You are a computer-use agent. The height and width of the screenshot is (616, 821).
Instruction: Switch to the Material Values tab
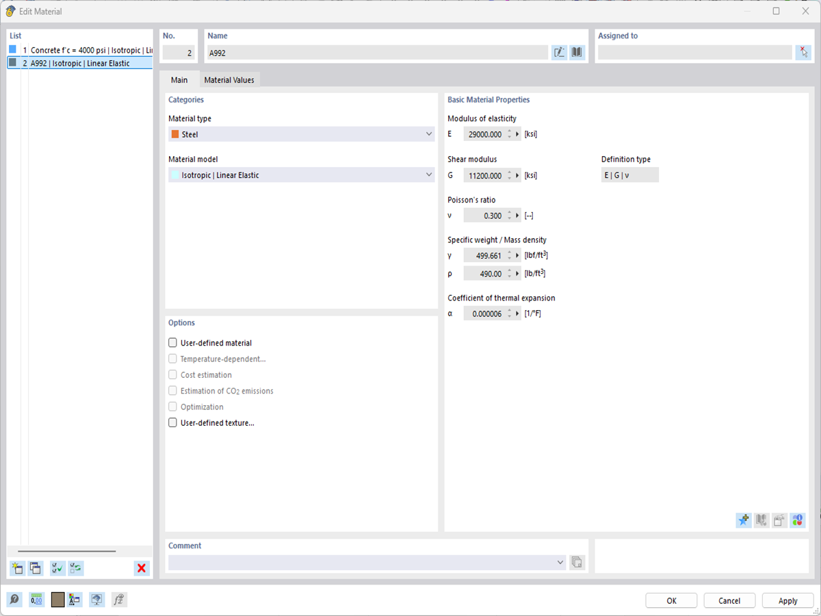point(230,79)
